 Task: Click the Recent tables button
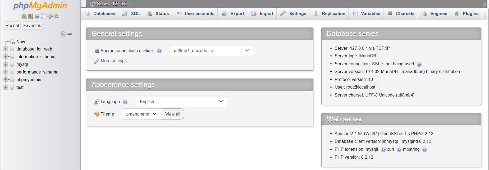click(x=12, y=25)
